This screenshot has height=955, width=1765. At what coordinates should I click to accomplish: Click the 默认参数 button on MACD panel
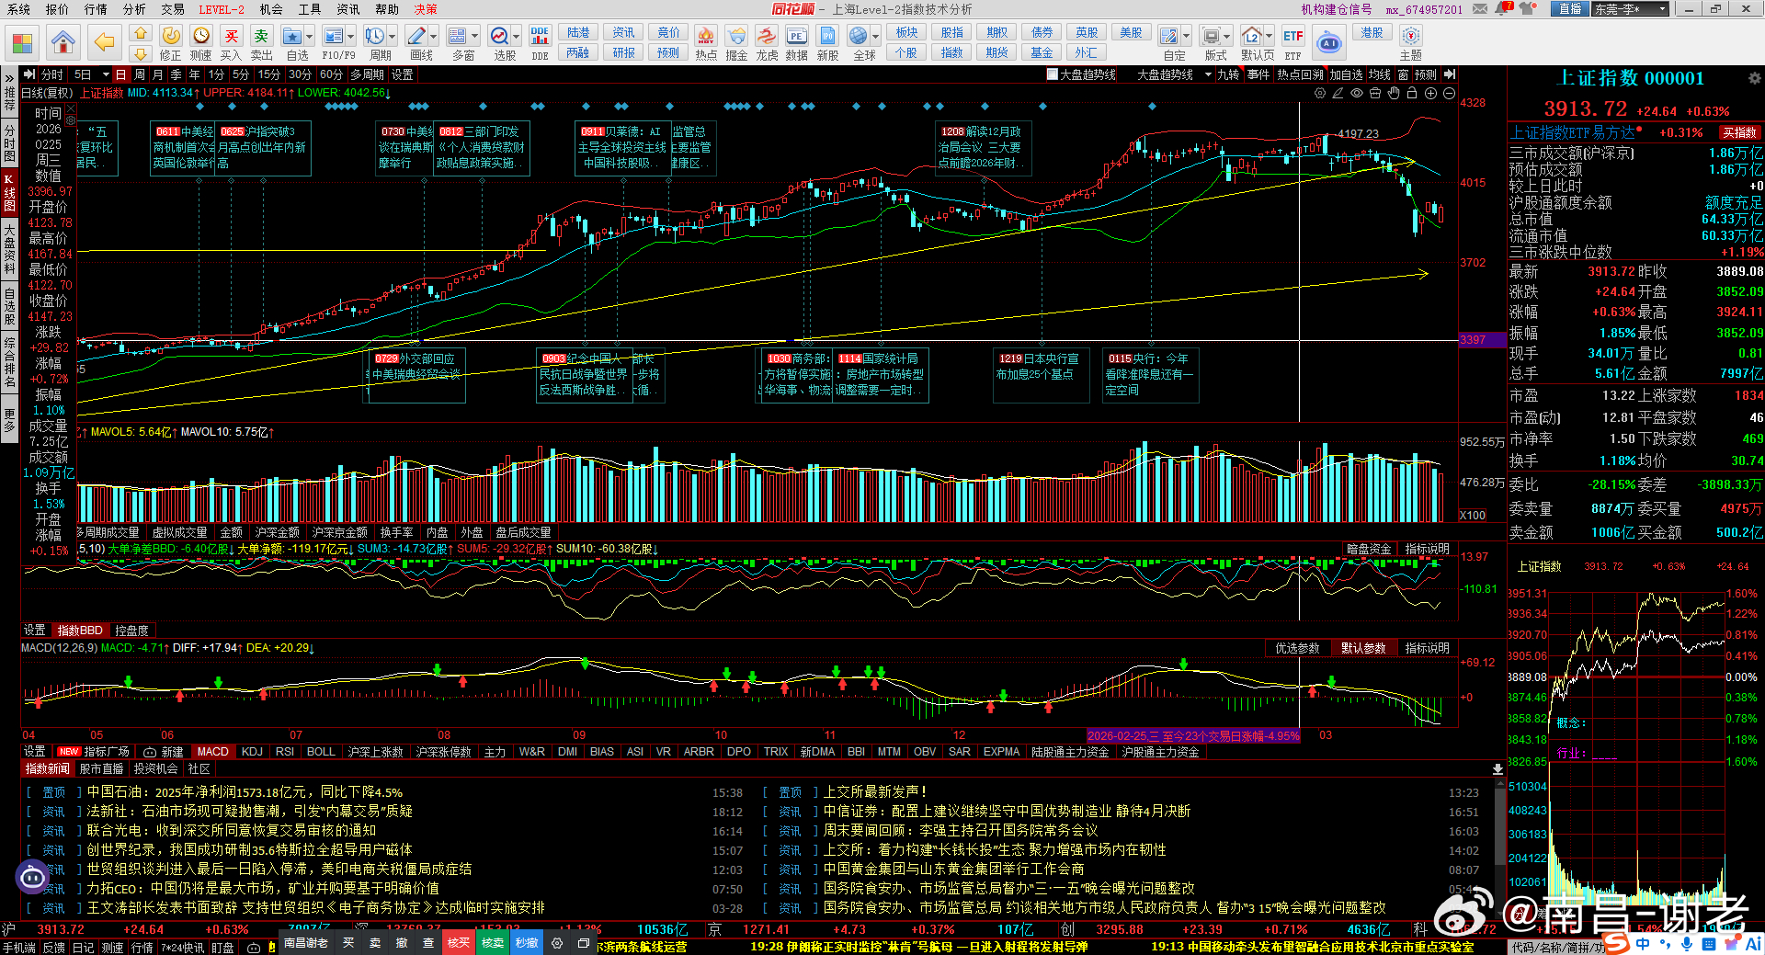1363,648
